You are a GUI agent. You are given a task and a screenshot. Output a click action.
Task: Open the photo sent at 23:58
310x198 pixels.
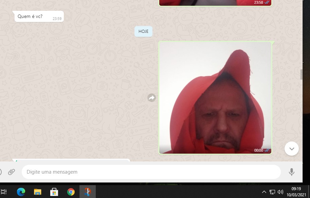coord(215,3)
